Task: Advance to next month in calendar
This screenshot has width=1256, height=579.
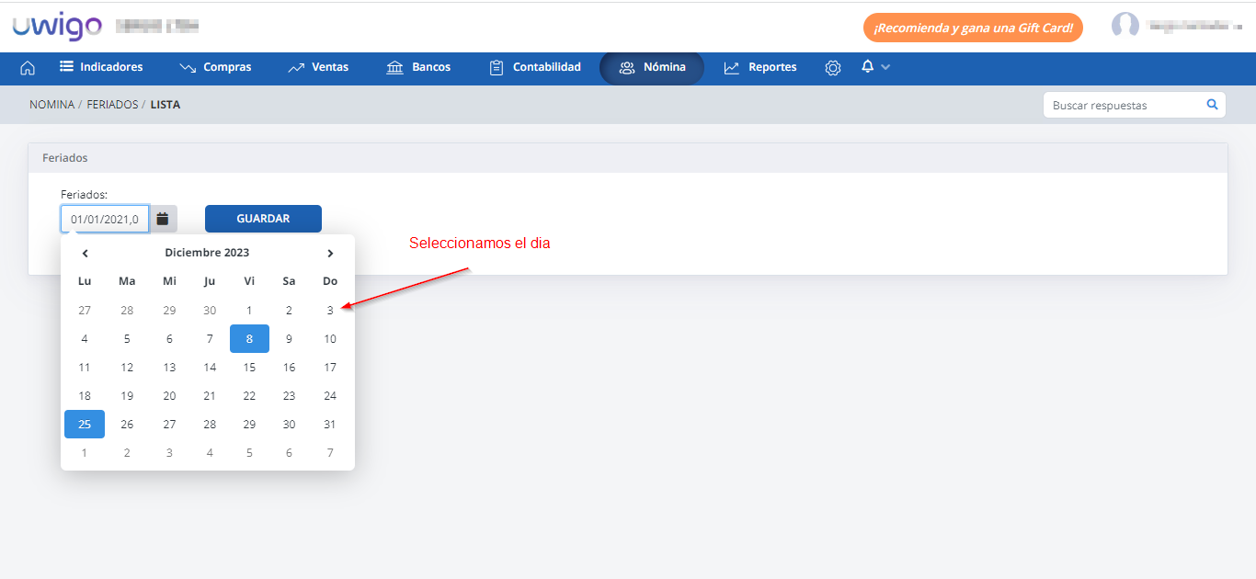Action: coord(330,253)
